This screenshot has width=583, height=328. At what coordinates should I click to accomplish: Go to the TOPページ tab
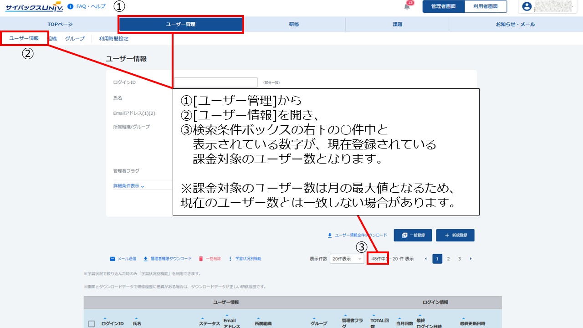pos(60,24)
